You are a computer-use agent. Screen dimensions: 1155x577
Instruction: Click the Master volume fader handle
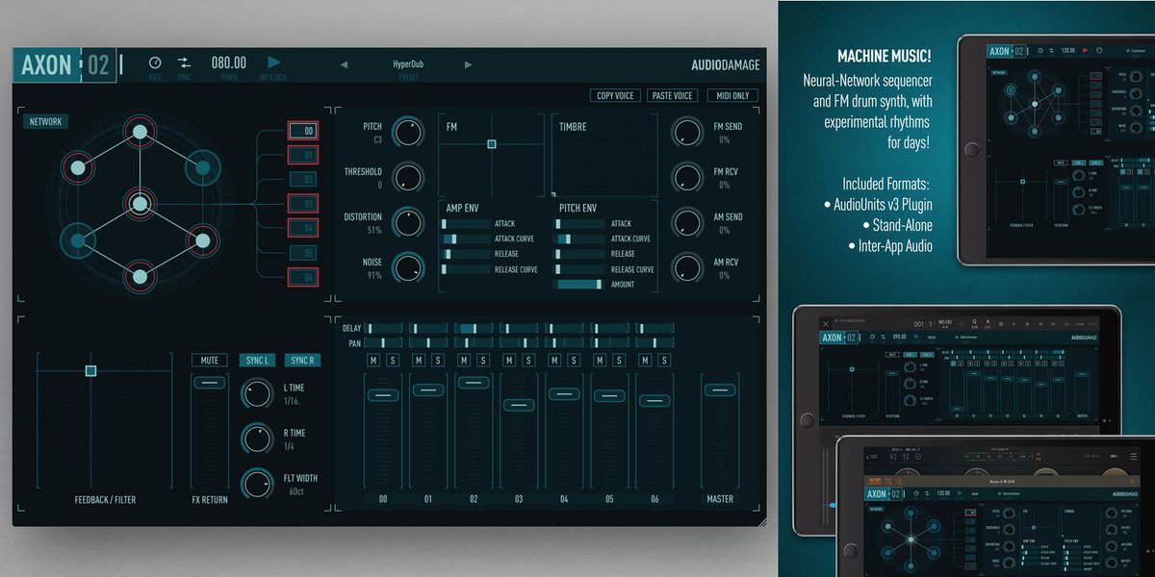tap(720, 389)
